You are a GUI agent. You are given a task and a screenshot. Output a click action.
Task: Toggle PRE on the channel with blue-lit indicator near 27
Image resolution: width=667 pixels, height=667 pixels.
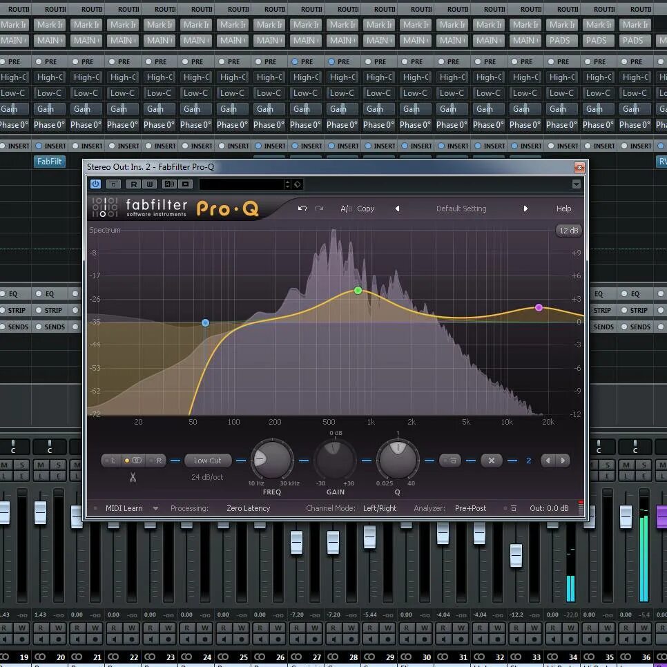point(295,61)
